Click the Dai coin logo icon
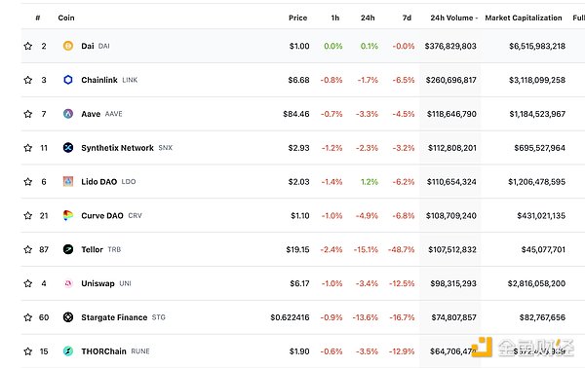Viewport: 585px width, 368px height. (68, 46)
